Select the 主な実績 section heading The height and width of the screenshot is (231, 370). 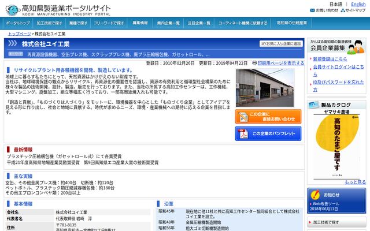[23, 176]
